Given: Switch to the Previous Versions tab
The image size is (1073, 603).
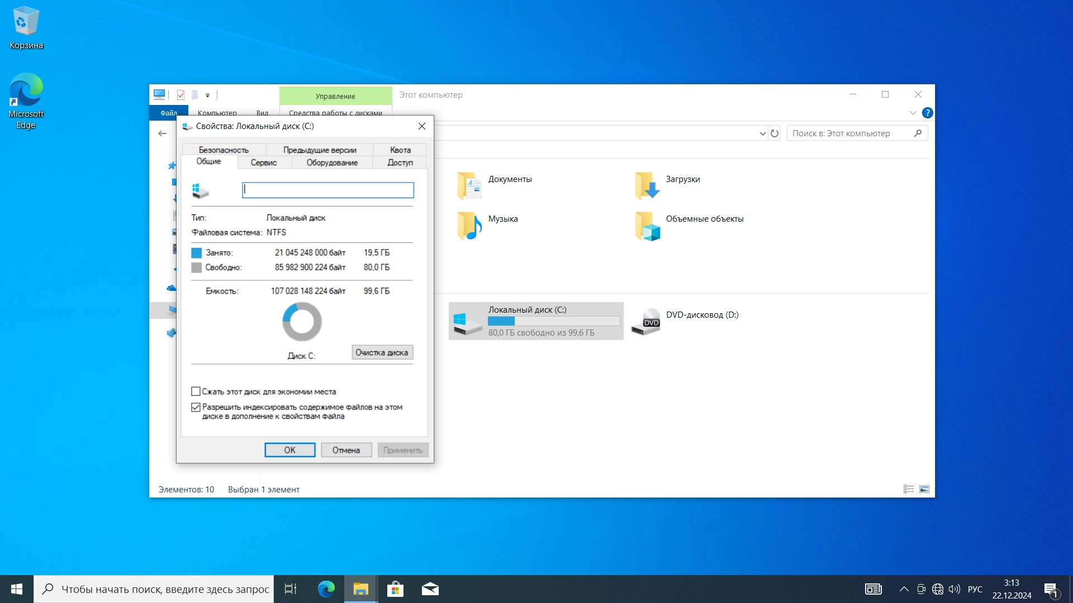Looking at the screenshot, I should (x=320, y=150).
